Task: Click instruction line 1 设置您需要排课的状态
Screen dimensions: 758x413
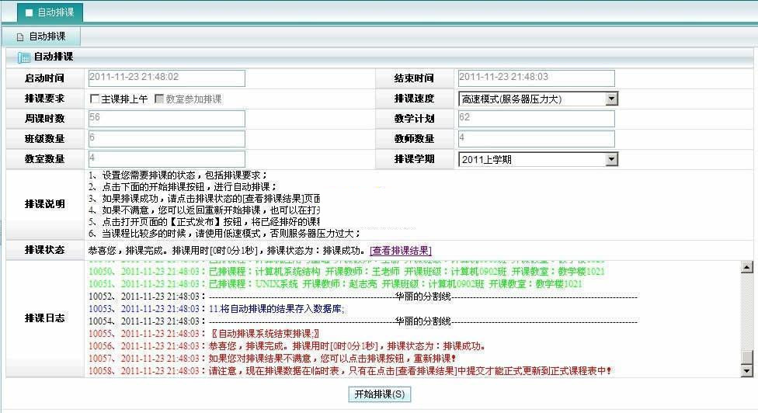Action: pyautogui.click(x=178, y=175)
